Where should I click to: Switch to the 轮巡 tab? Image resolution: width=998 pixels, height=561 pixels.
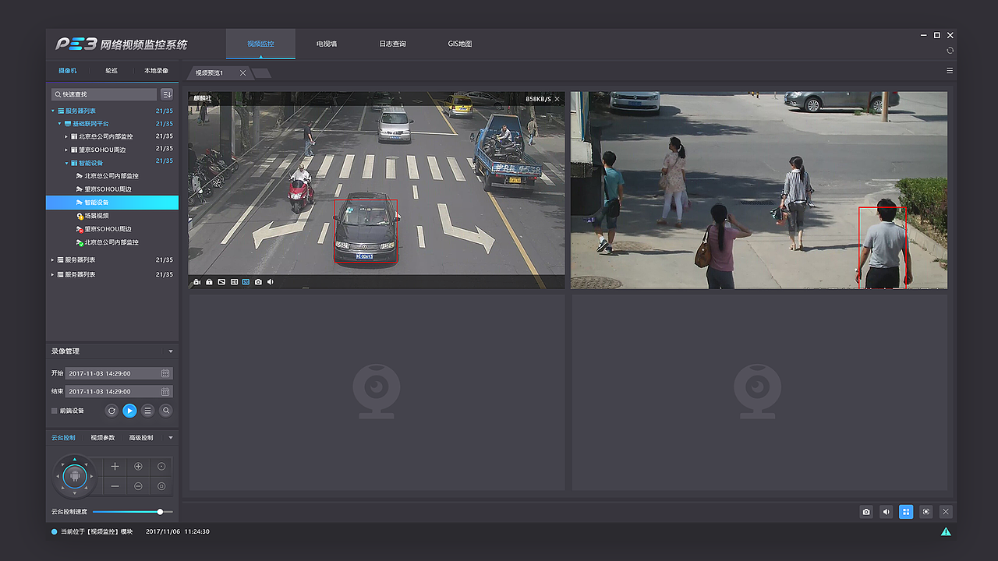click(111, 71)
